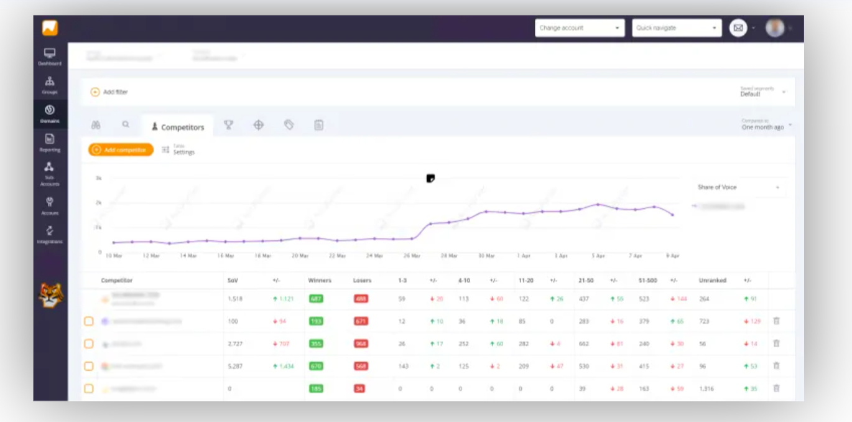Click the orange app logo icon
Viewport: 852px width, 422px height.
click(50, 28)
